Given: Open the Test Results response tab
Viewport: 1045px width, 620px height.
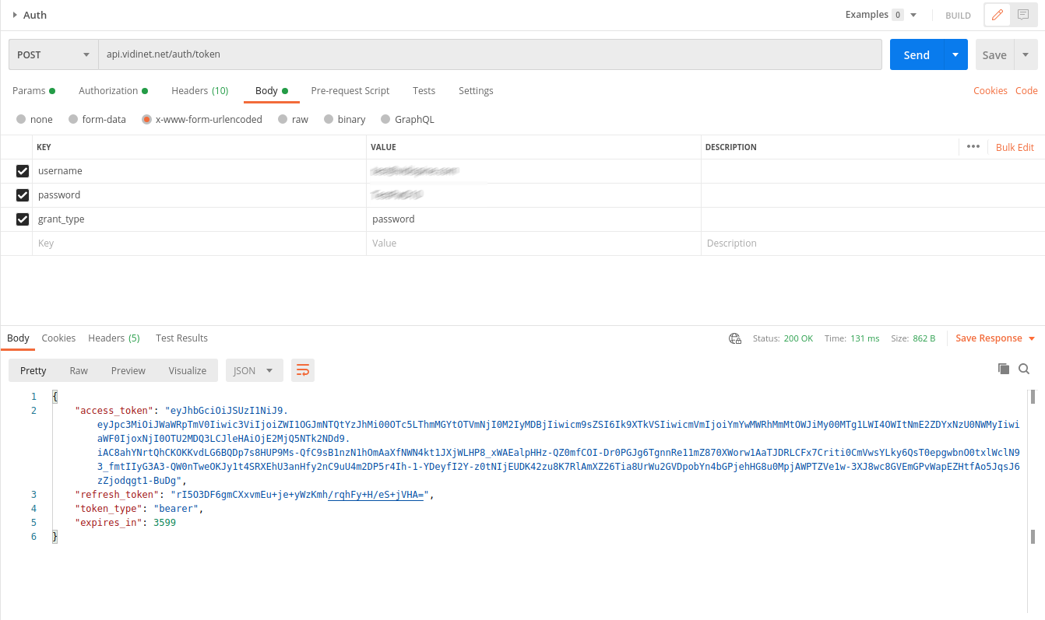Looking at the screenshot, I should (x=181, y=338).
